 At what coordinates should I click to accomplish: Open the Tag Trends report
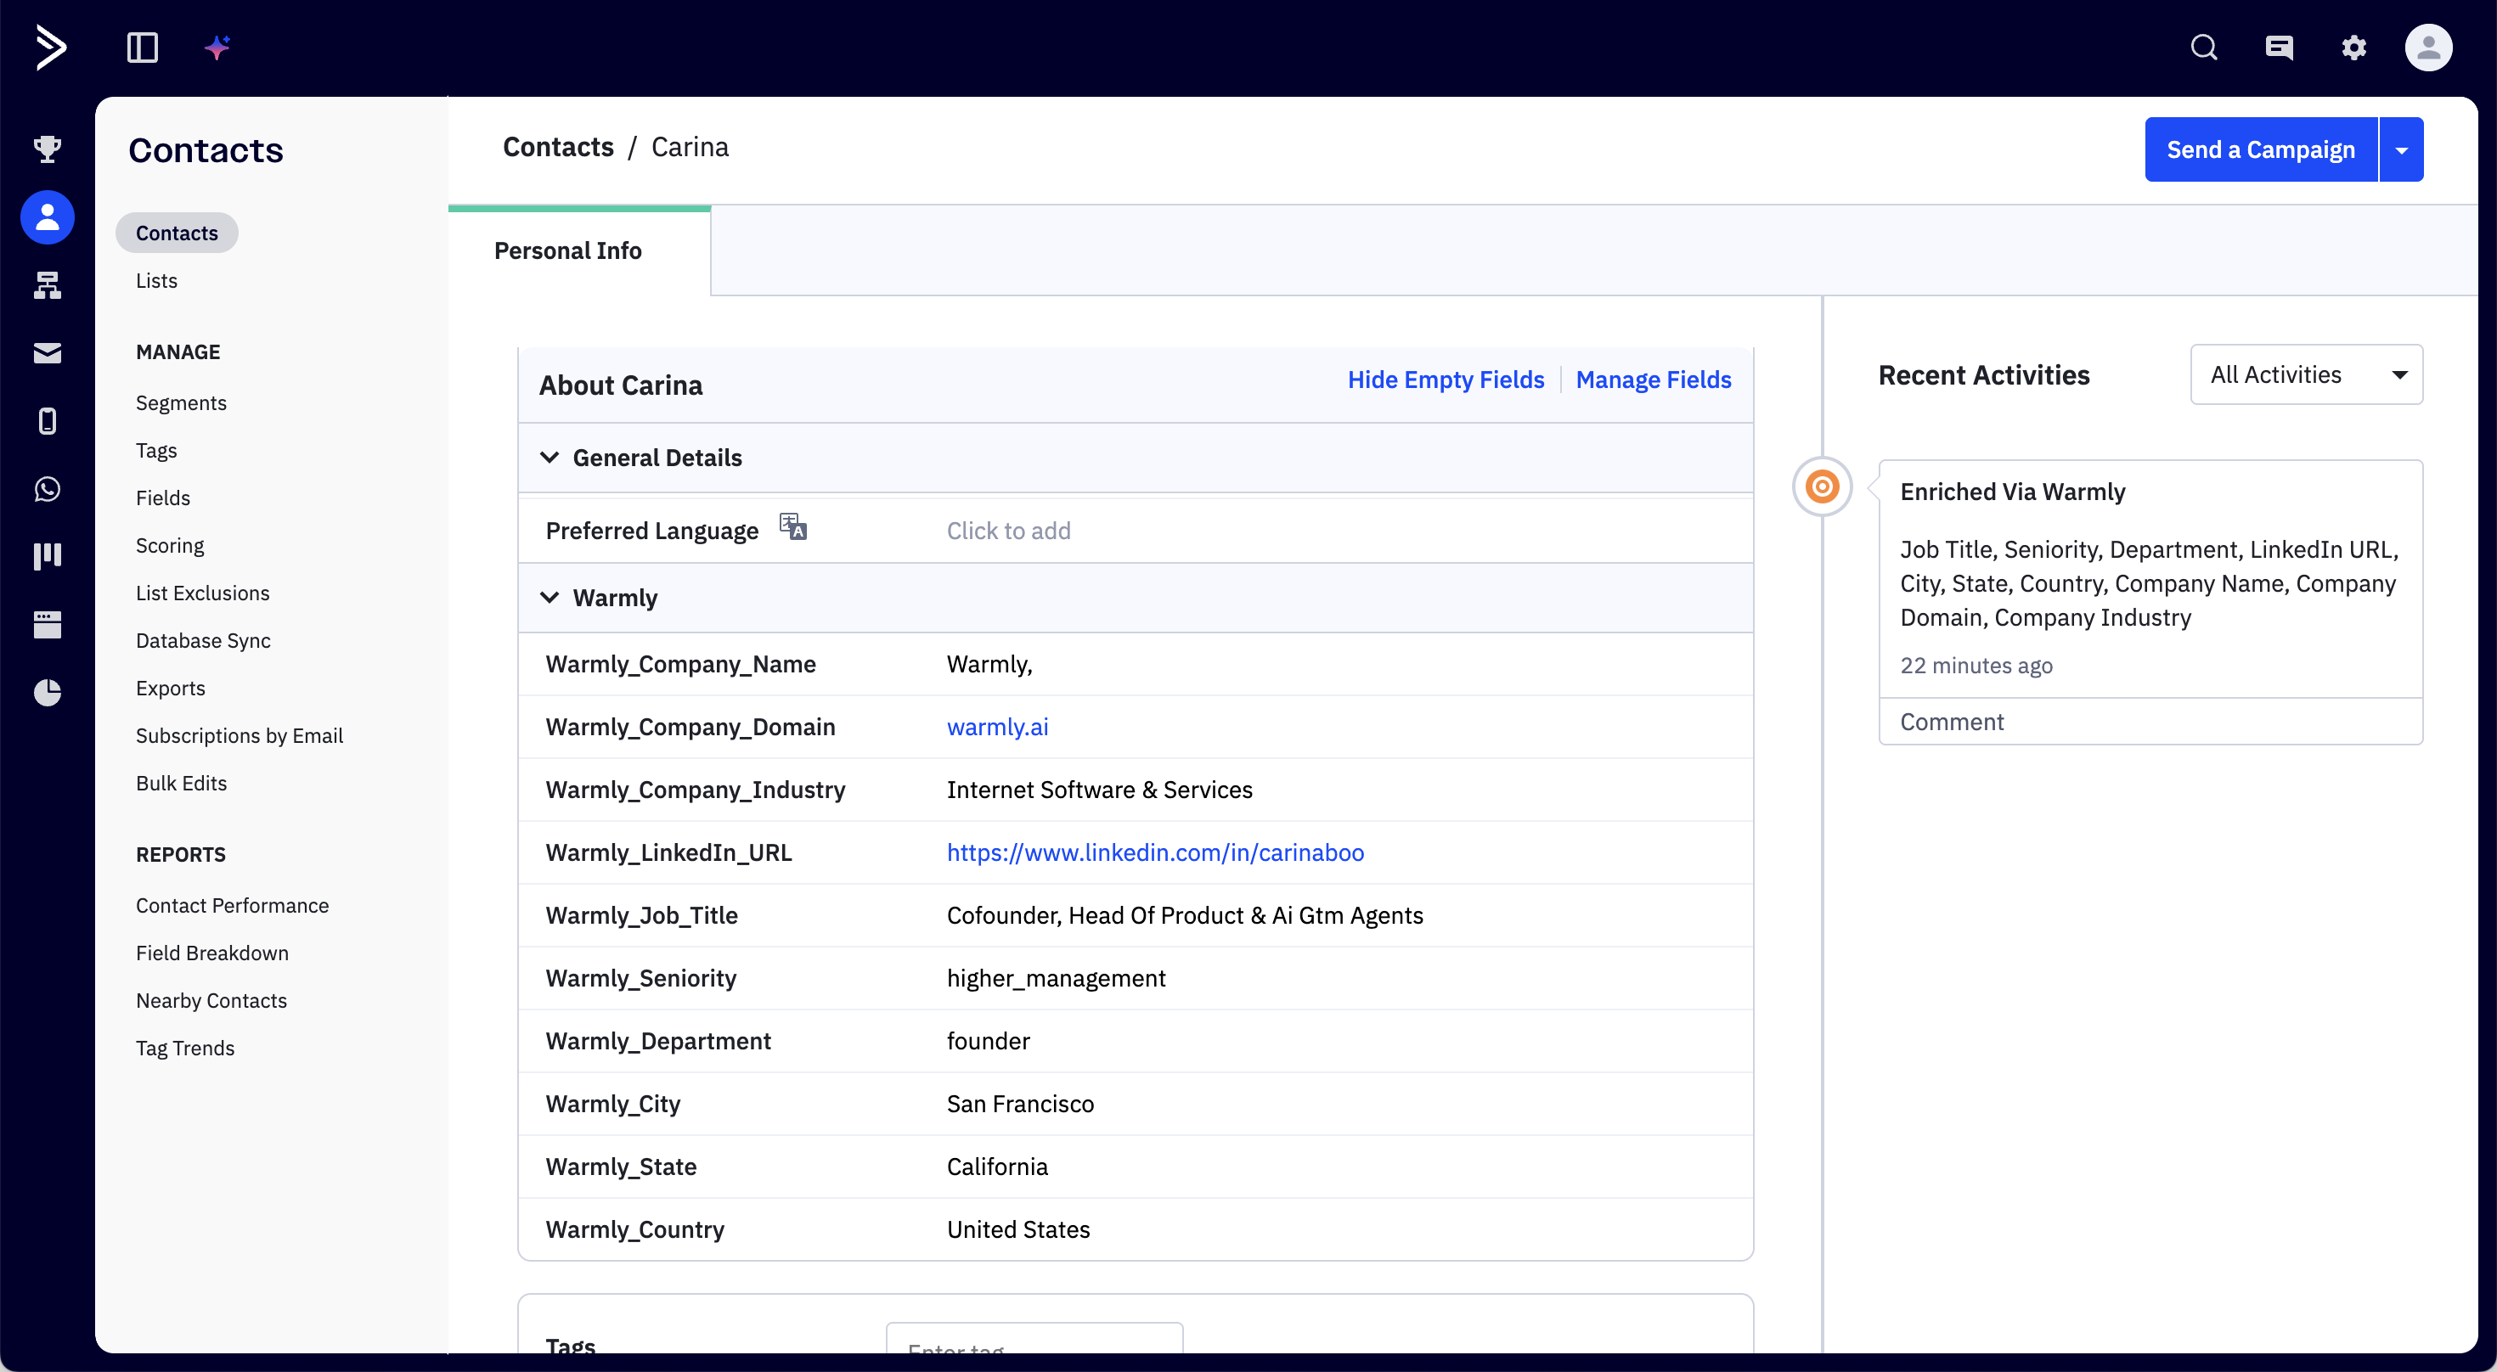click(x=185, y=1047)
